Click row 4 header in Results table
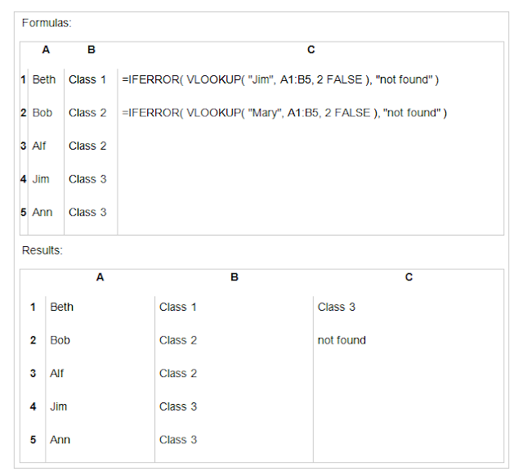This screenshot has height=476, width=523. (x=33, y=406)
